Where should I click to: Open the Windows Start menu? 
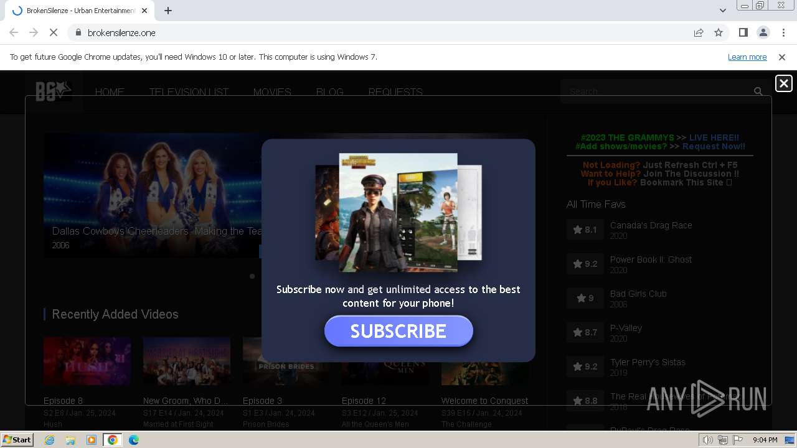[x=17, y=440]
